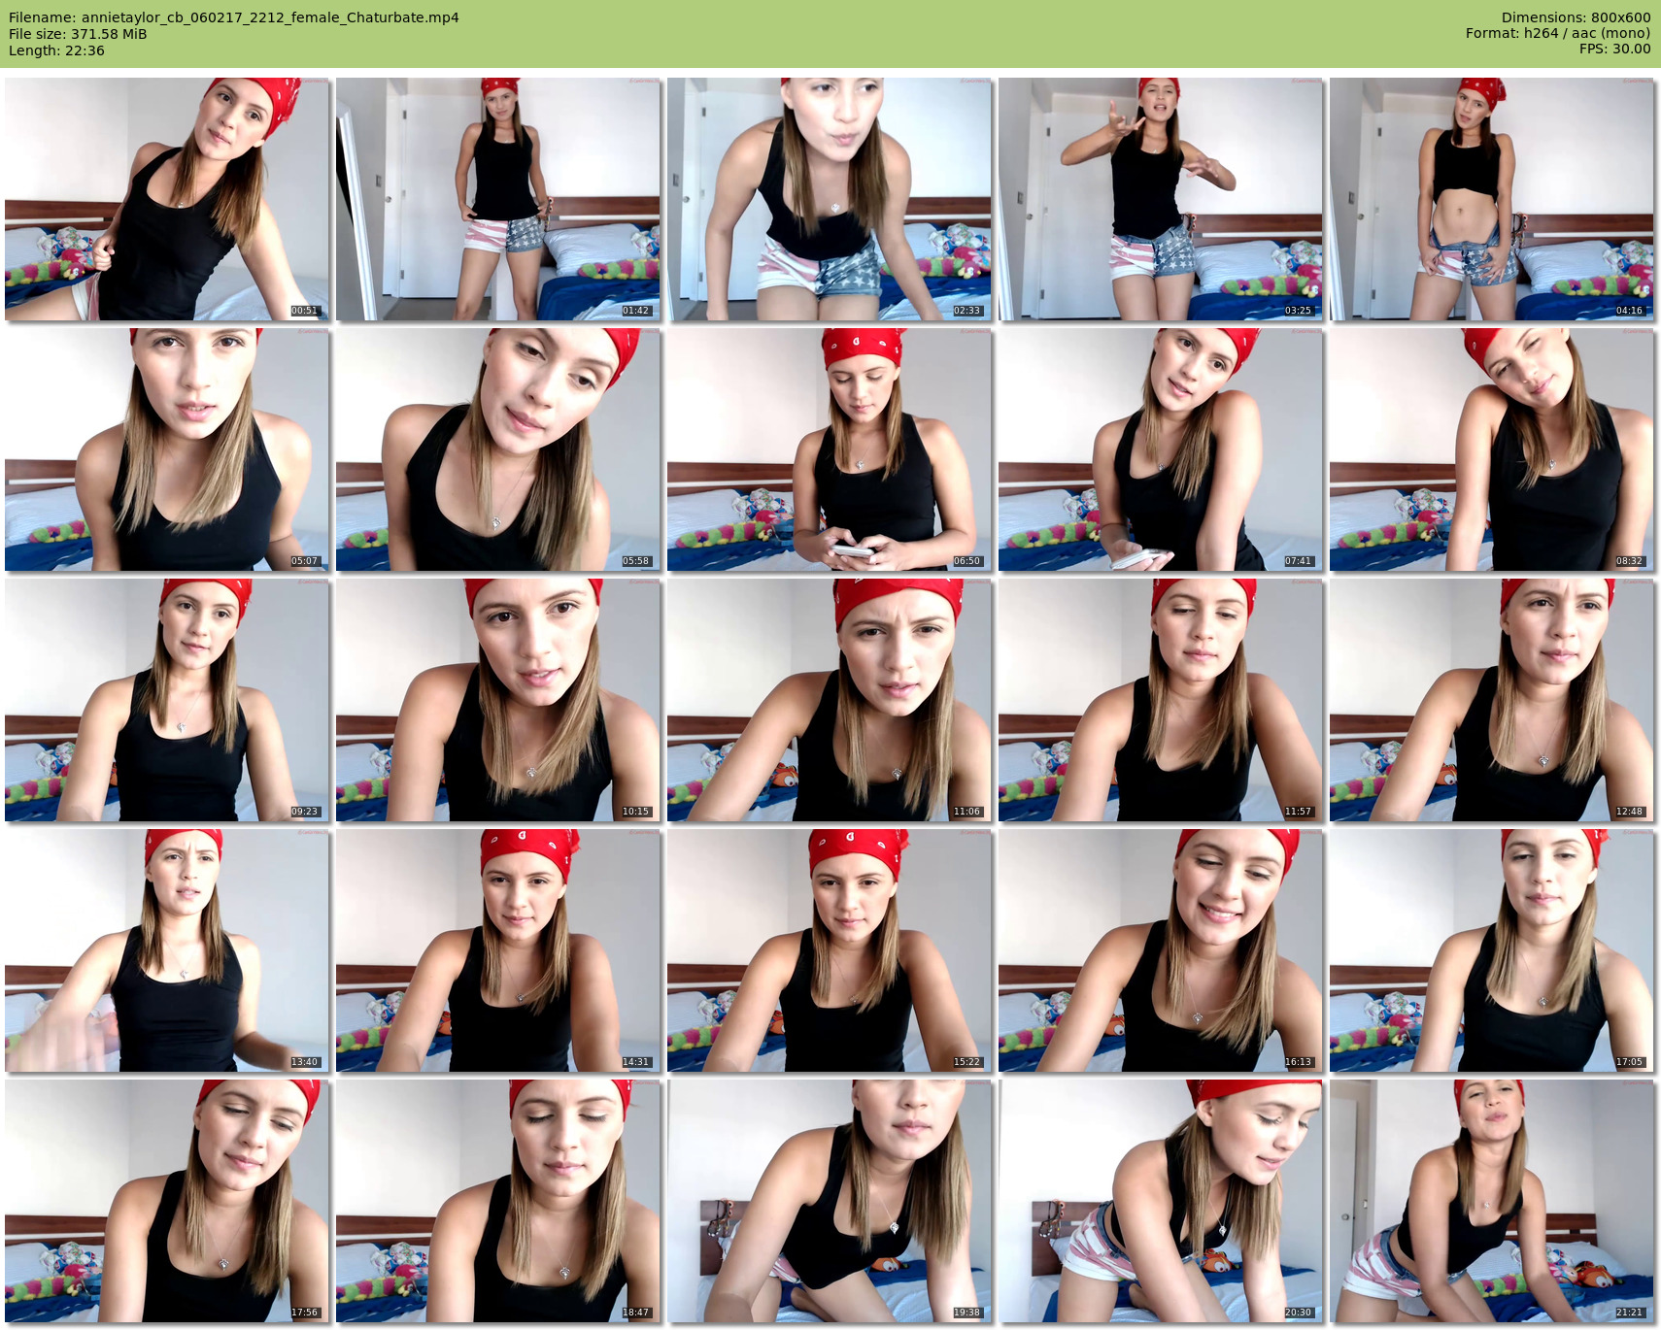Click the 'Length: 22:36' text

click(56, 50)
